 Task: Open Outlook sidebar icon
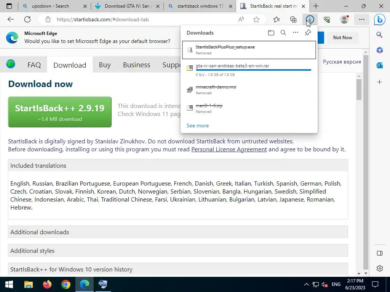(380, 65)
